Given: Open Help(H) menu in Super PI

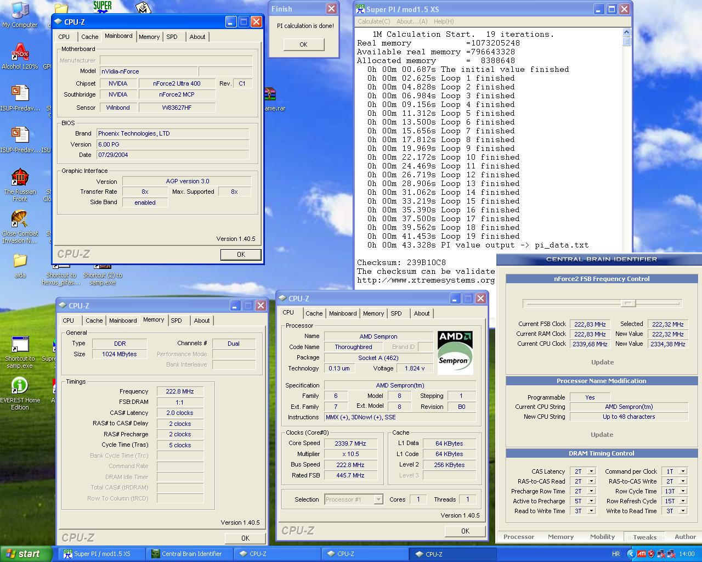Looking at the screenshot, I should coord(444,21).
